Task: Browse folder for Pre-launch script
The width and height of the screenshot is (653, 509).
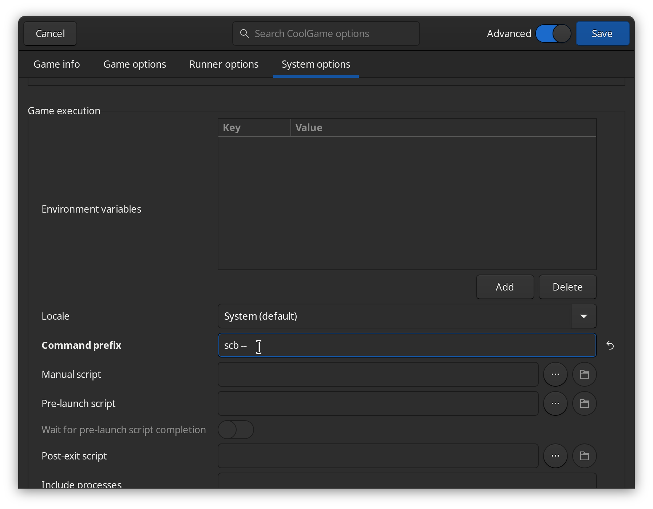Action: point(584,403)
